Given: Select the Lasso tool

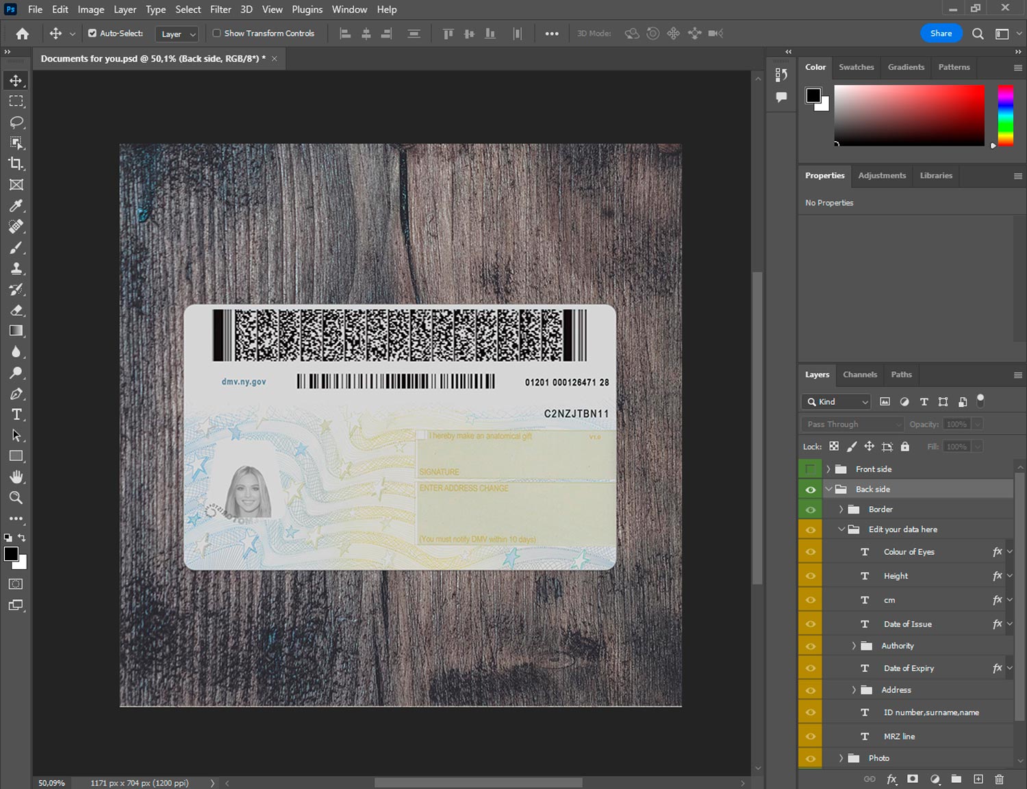Looking at the screenshot, I should [16, 122].
